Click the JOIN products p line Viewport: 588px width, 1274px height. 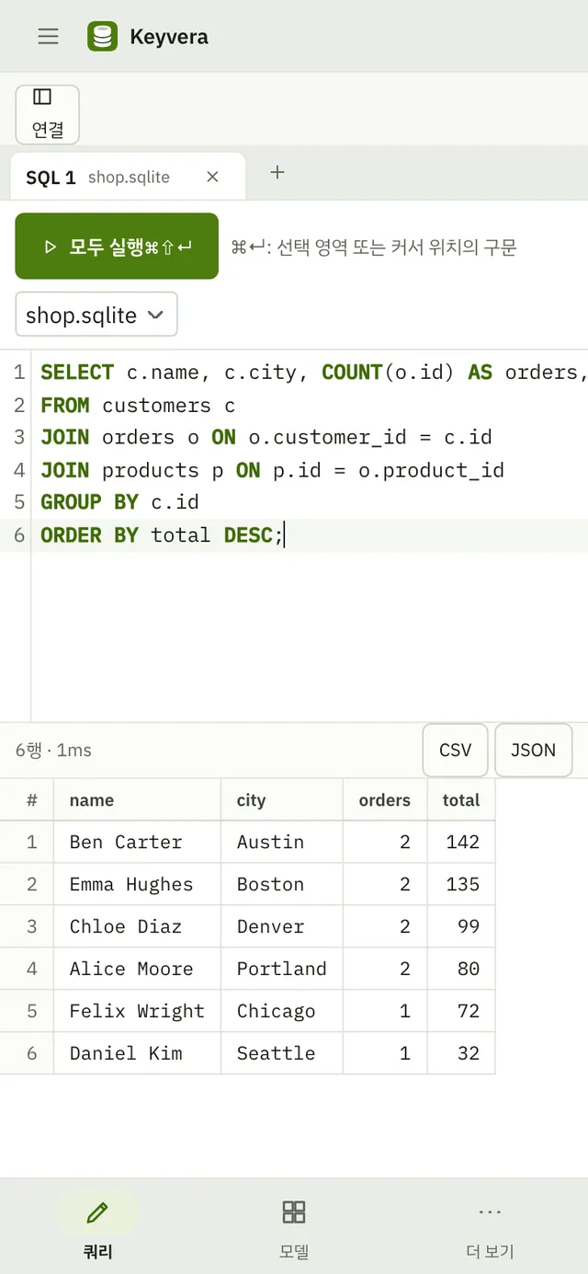coord(310,470)
